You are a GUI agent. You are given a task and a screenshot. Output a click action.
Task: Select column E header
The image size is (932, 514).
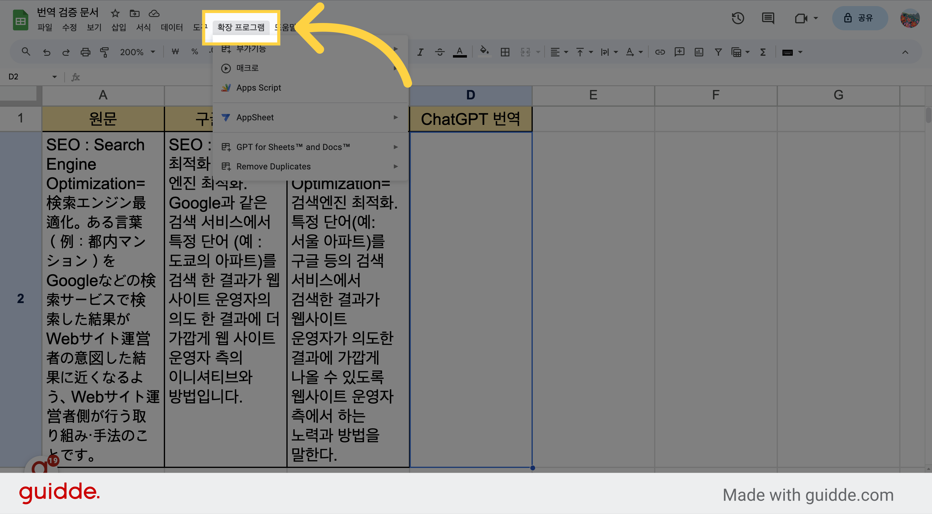pos(593,95)
